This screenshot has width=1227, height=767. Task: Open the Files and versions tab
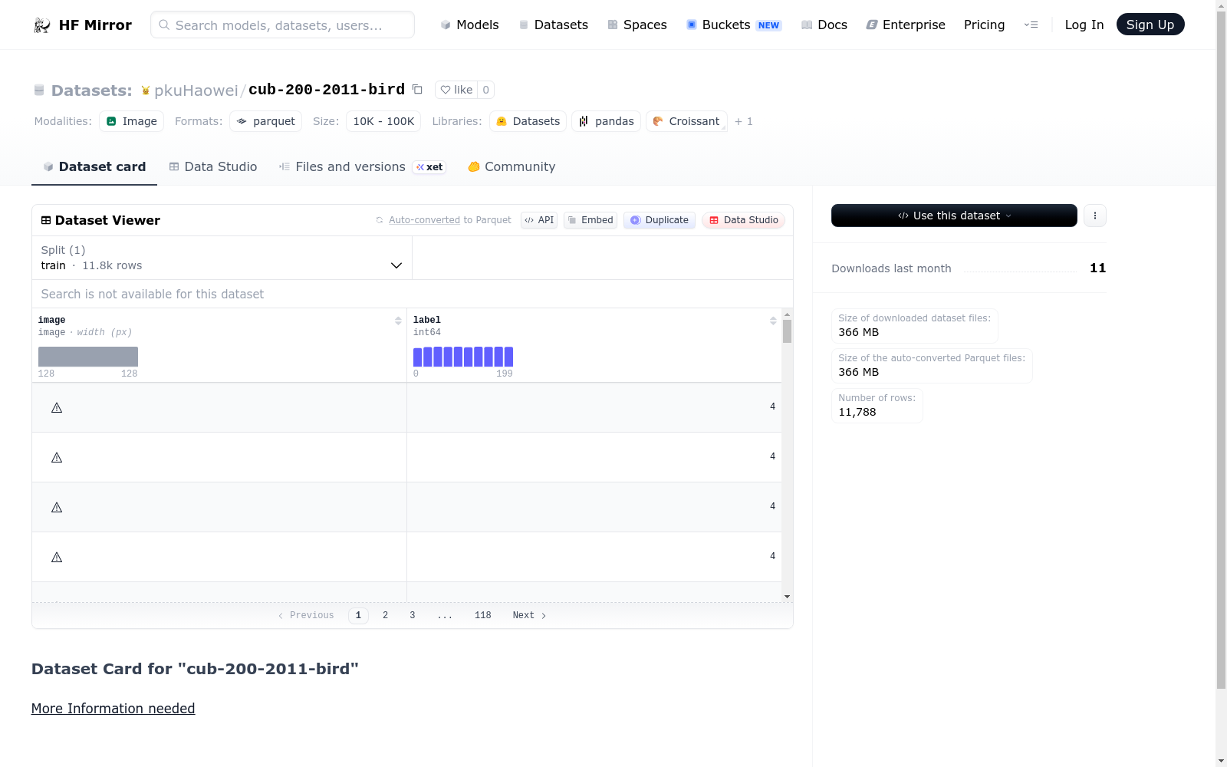362,166
